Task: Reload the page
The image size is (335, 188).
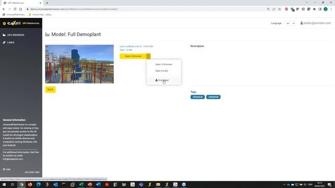Action: coord(15,9)
